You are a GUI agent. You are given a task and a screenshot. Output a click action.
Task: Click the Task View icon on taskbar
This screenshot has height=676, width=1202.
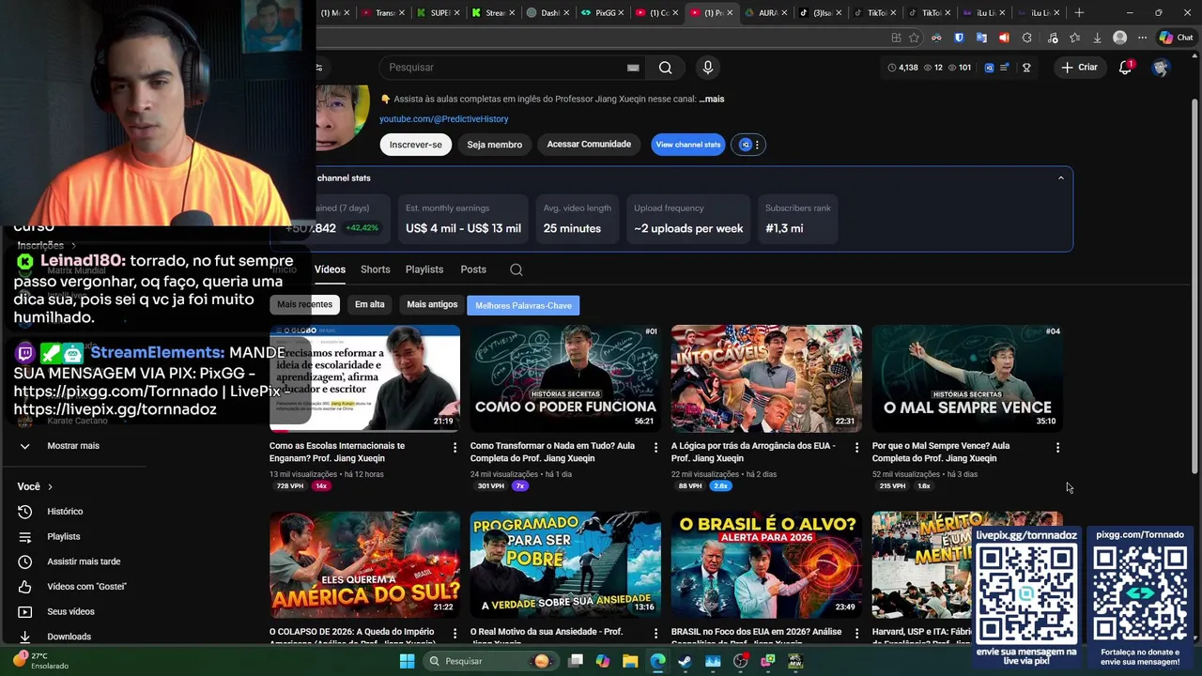576,661
